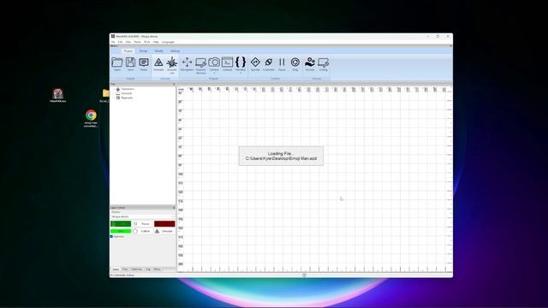
Task: Open the Tools menu
Action: point(147,42)
